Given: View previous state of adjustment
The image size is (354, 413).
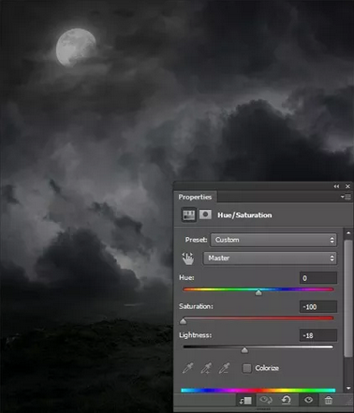Looking at the screenshot, I should 266,400.
